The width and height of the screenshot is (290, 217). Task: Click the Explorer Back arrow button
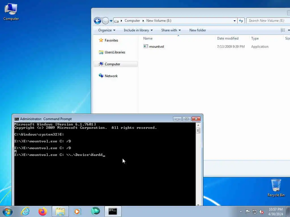pos(97,21)
